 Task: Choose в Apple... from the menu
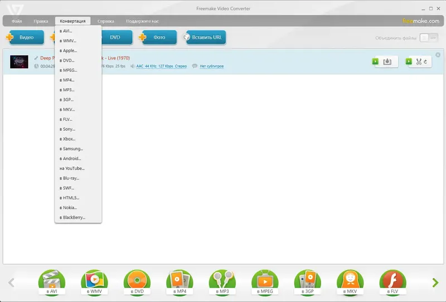pyautogui.click(x=78, y=51)
